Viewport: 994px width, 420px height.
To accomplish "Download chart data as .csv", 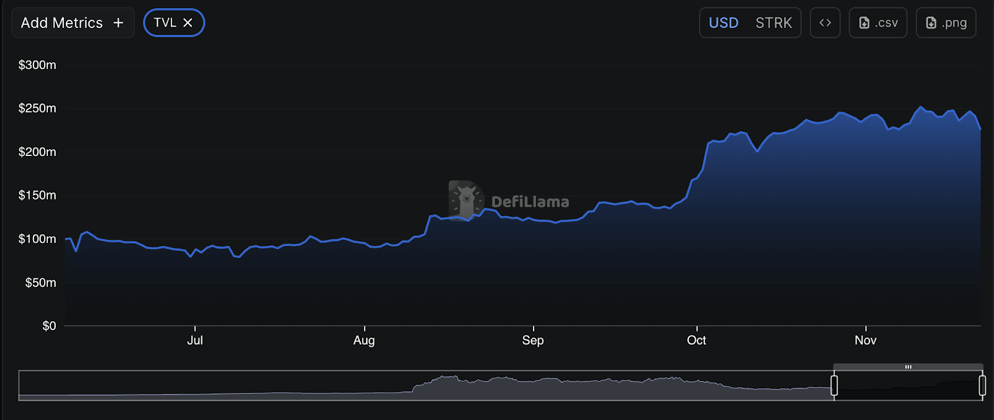I will click(x=878, y=23).
